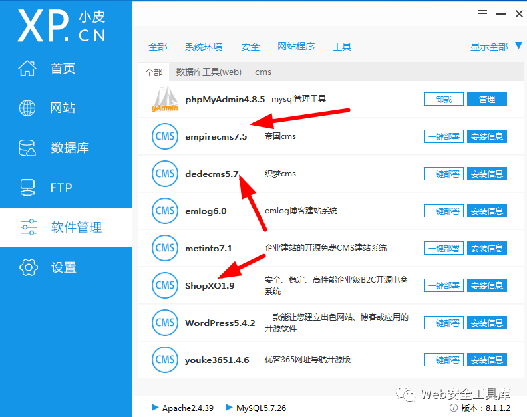Image resolution: width=527 pixels, height=417 pixels.
Task: Switch to the 工具 tab
Action: click(342, 47)
